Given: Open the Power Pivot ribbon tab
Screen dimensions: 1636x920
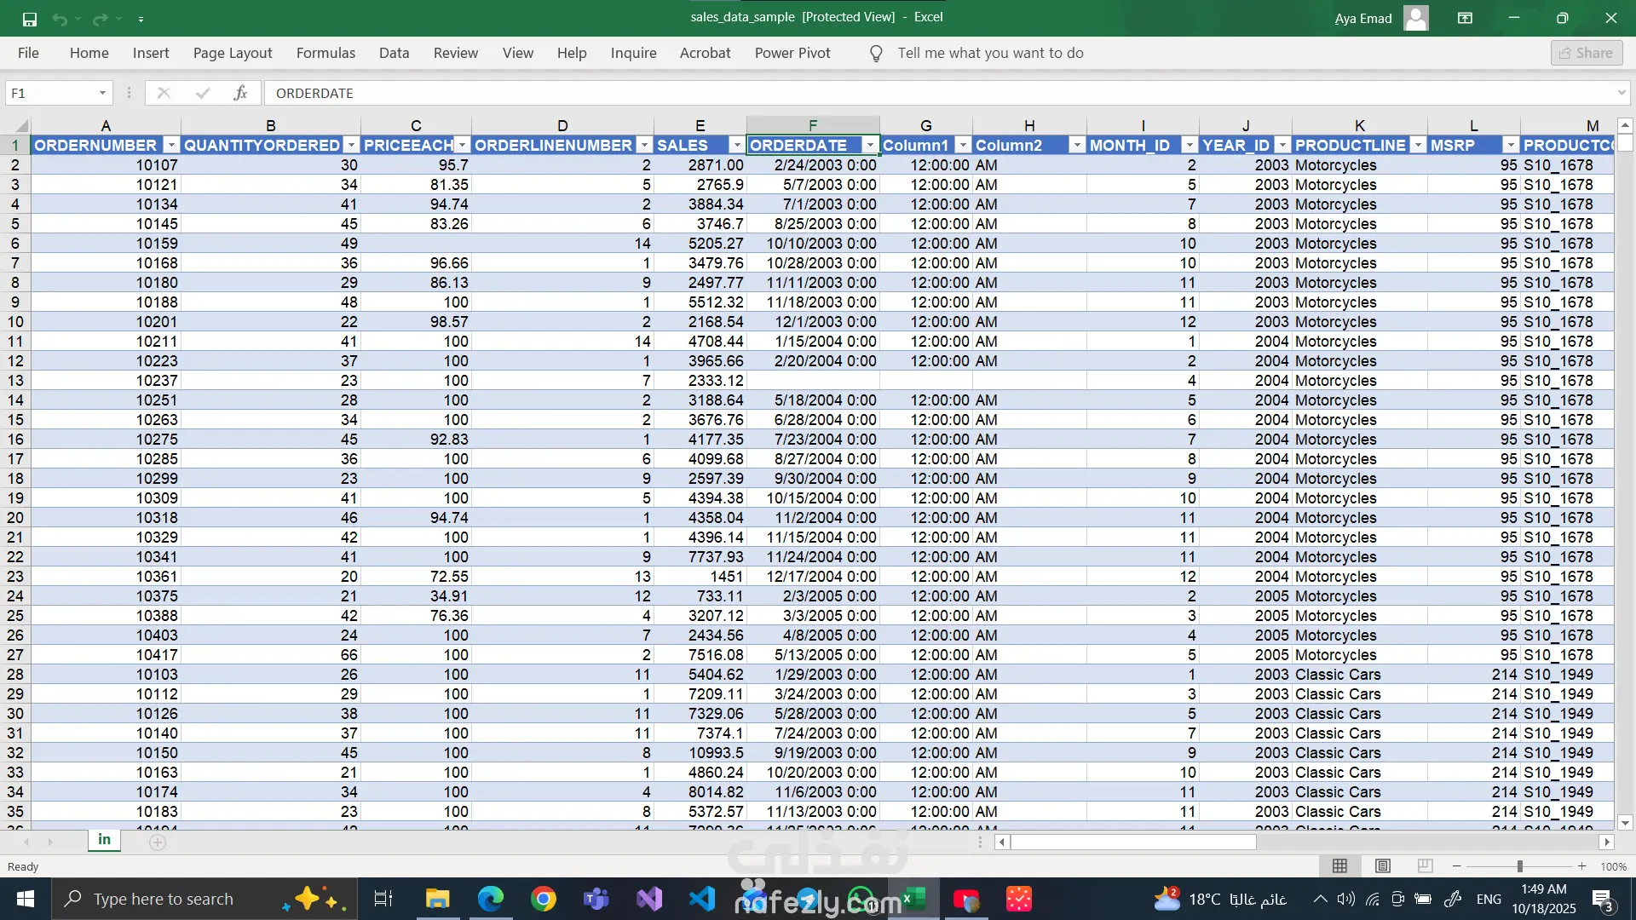Looking at the screenshot, I should pyautogui.click(x=792, y=53).
